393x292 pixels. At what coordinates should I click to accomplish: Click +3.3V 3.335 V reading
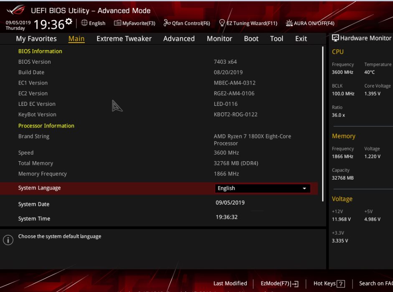(340, 240)
